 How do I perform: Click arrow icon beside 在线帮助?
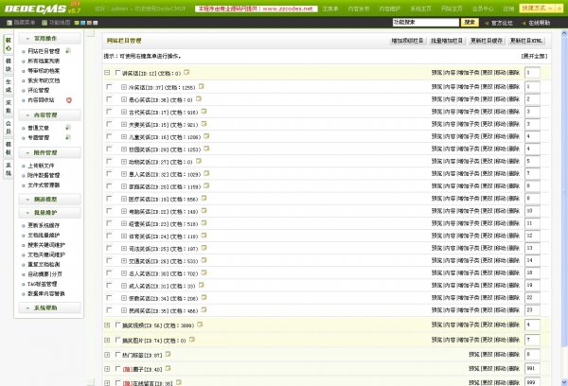[524, 23]
